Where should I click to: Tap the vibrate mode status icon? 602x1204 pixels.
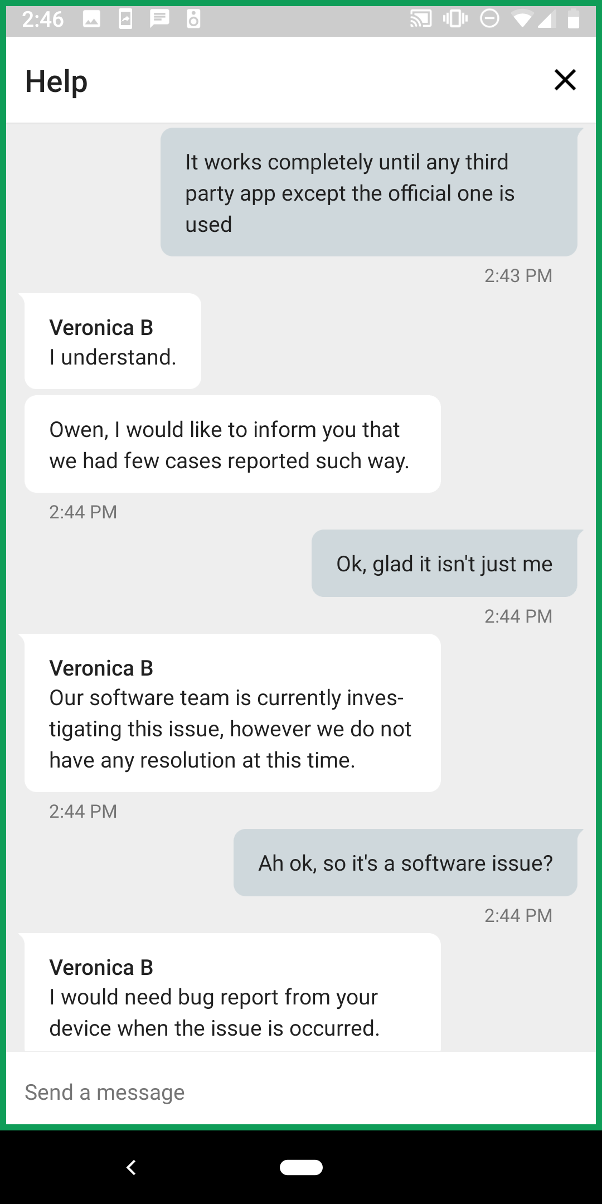(x=455, y=20)
